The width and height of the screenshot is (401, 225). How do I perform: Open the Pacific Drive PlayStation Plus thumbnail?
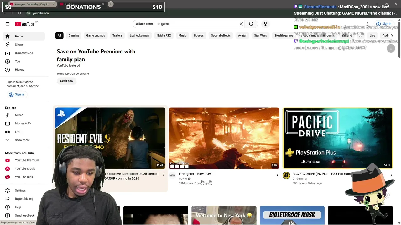(x=338, y=138)
